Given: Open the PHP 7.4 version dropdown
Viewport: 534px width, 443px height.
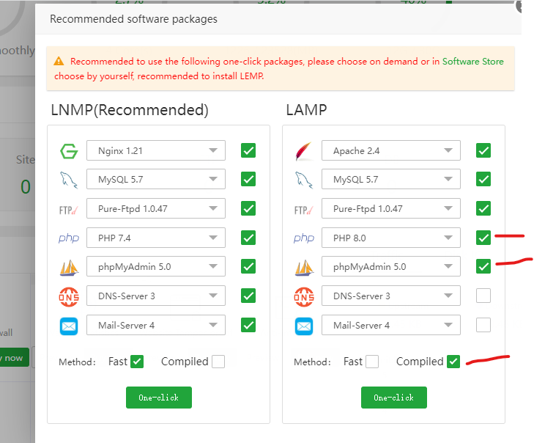Looking at the screenshot, I should pos(156,238).
